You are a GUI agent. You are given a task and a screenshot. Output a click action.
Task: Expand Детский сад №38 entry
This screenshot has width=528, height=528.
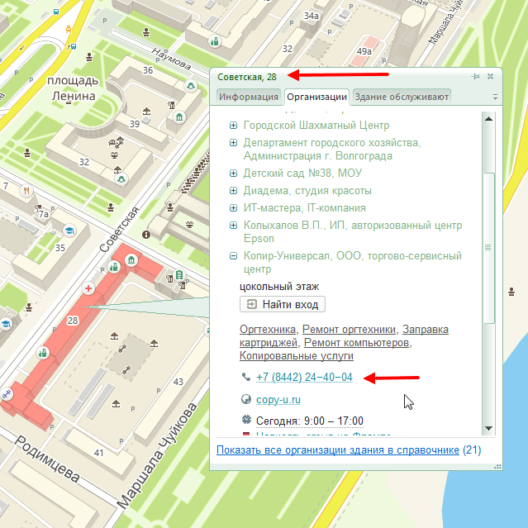tap(233, 174)
